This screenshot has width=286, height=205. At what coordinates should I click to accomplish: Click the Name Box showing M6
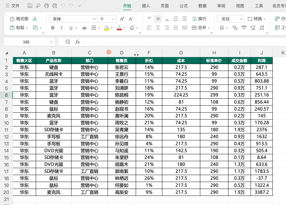click(x=27, y=42)
